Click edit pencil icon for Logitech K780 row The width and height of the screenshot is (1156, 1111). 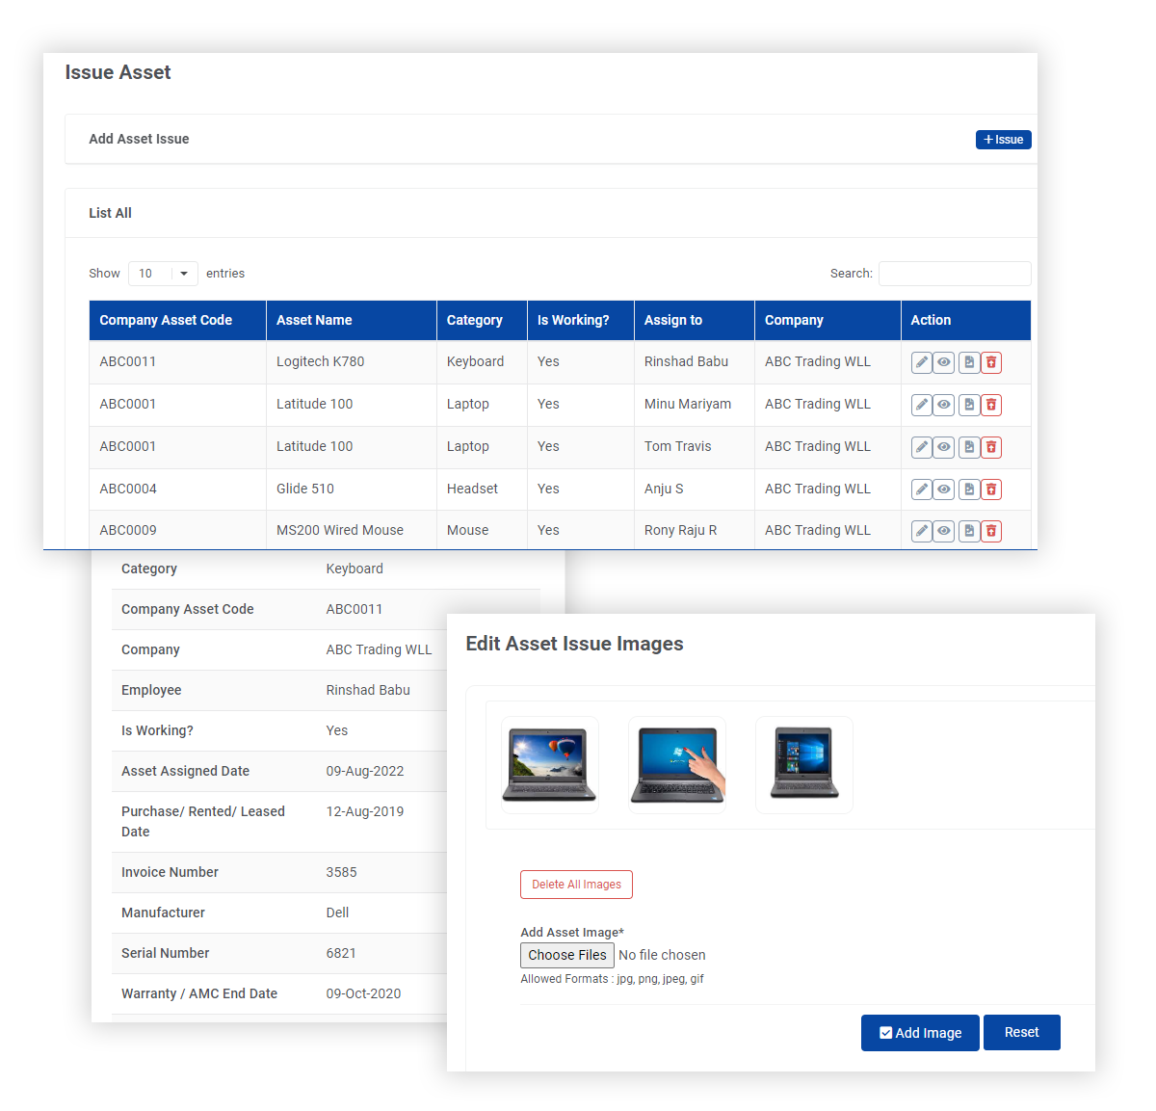tap(921, 362)
